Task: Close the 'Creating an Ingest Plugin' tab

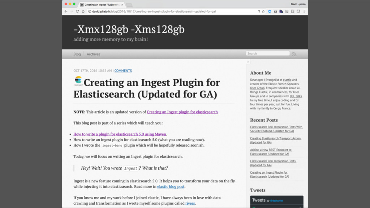Action: click(x=122, y=5)
